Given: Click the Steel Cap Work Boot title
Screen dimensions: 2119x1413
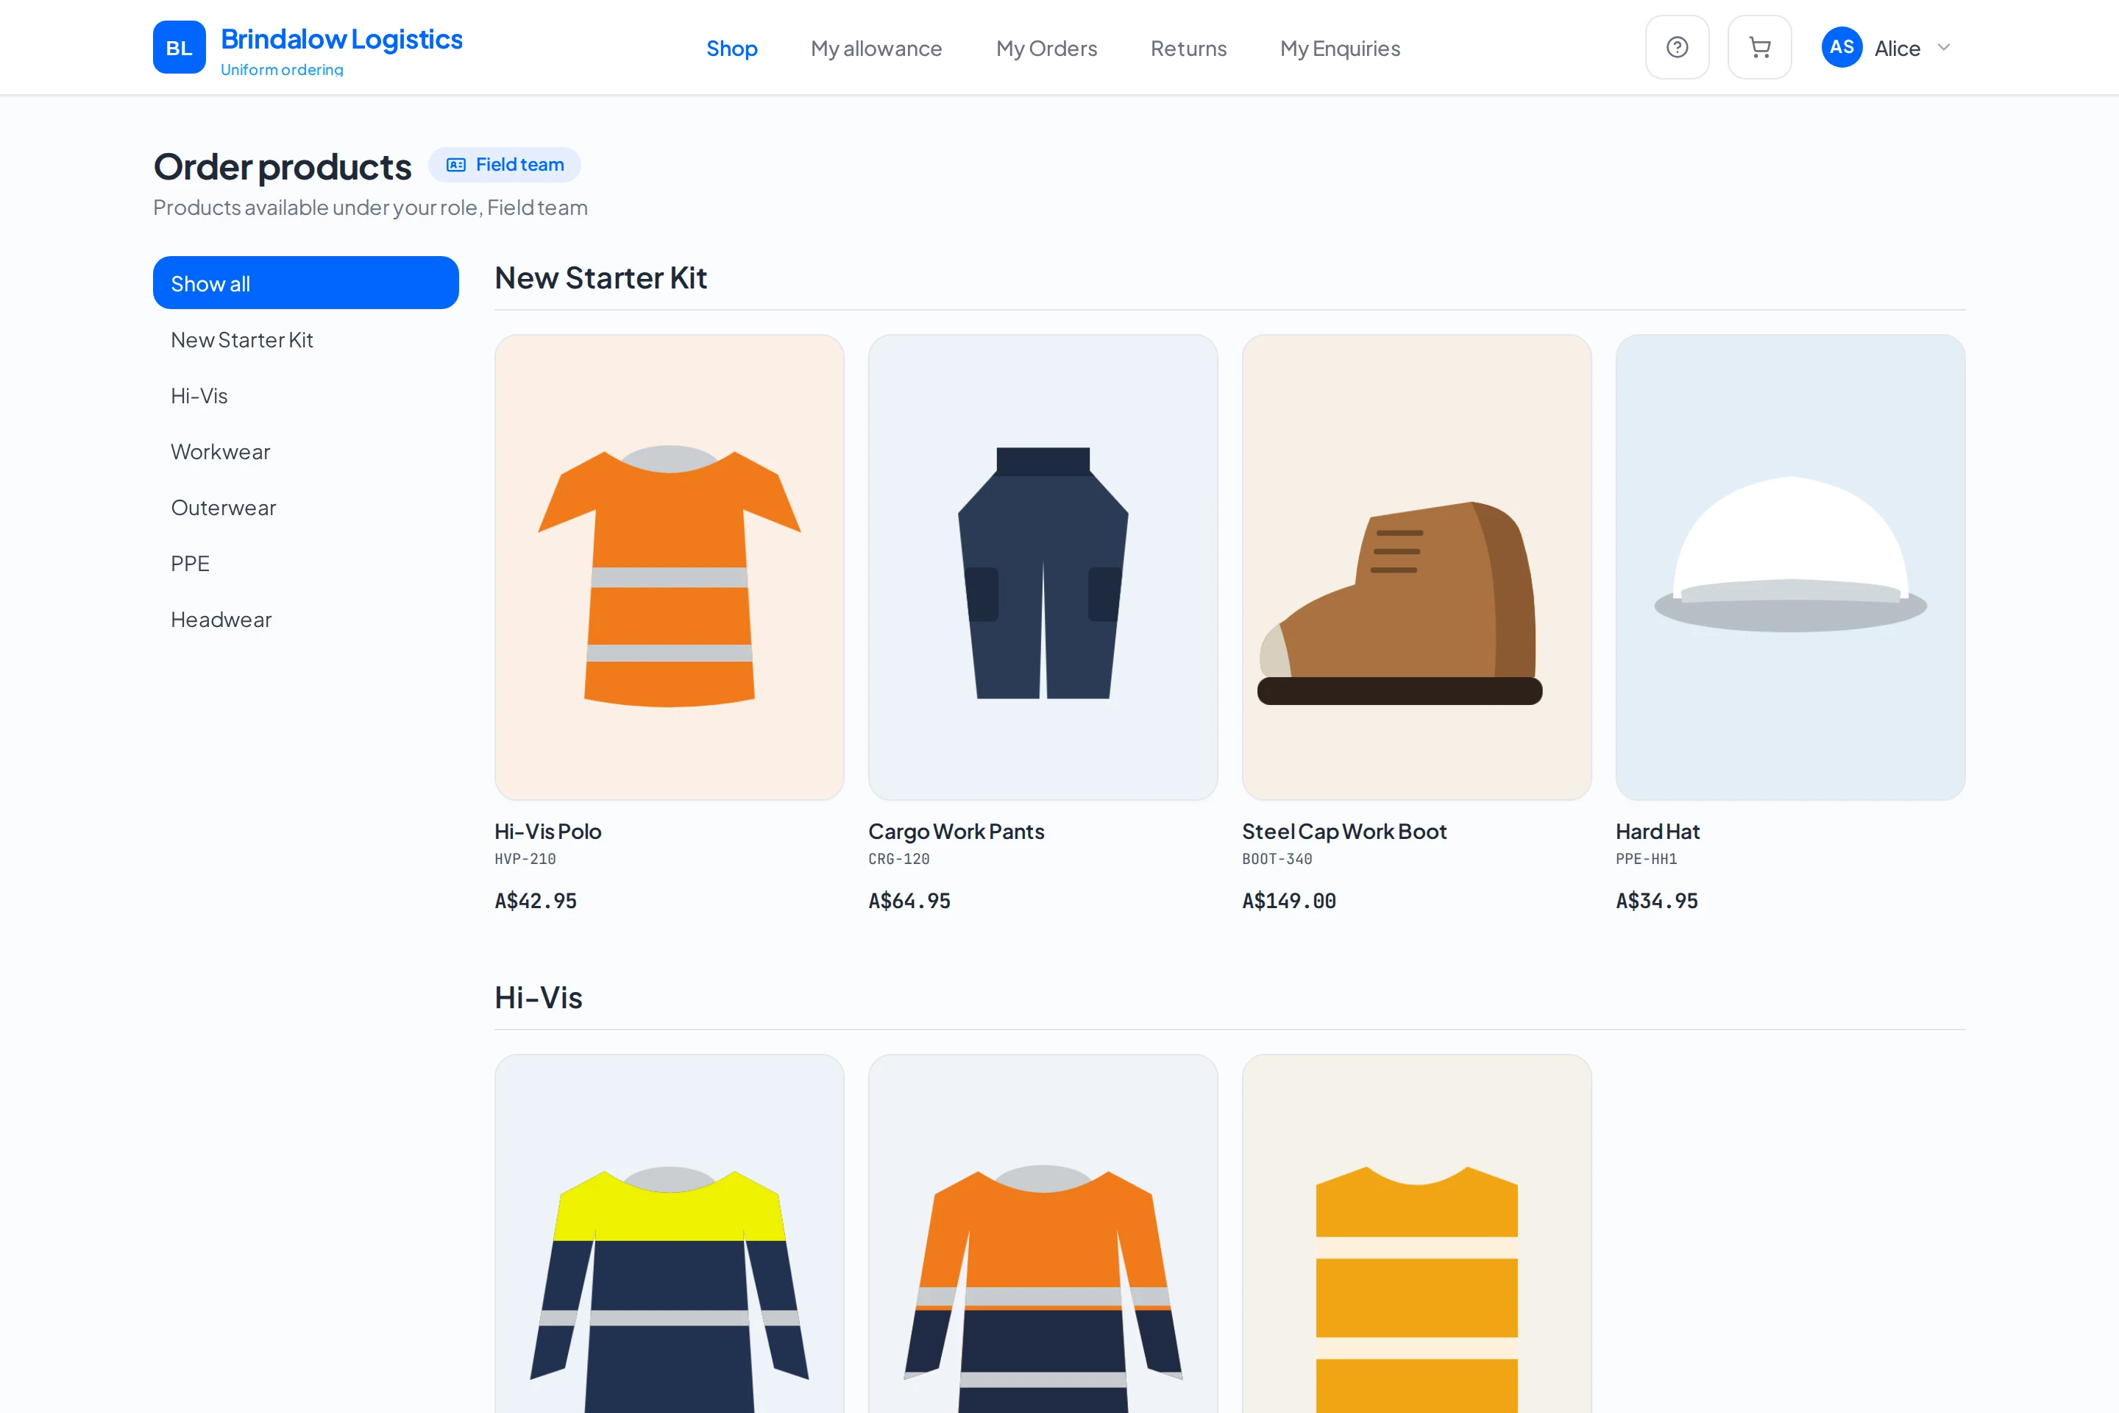Looking at the screenshot, I should (1344, 831).
